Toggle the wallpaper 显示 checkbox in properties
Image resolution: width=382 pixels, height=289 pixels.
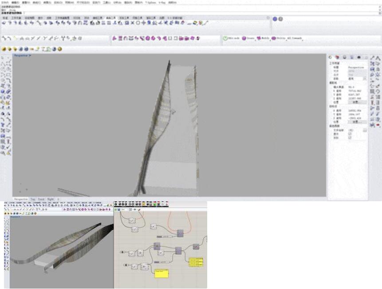tap(350, 134)
